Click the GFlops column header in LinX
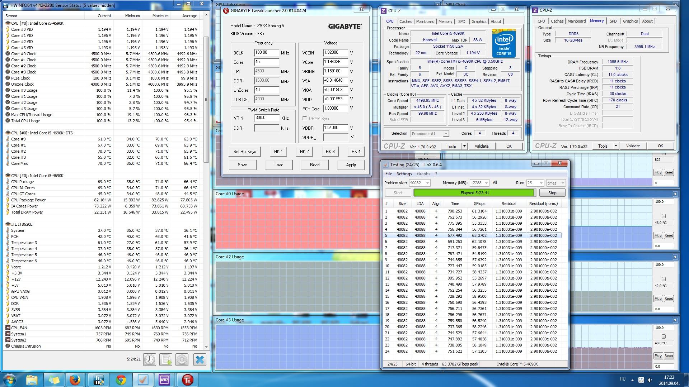This screenshot has height=387, width=689. [479, 204]
